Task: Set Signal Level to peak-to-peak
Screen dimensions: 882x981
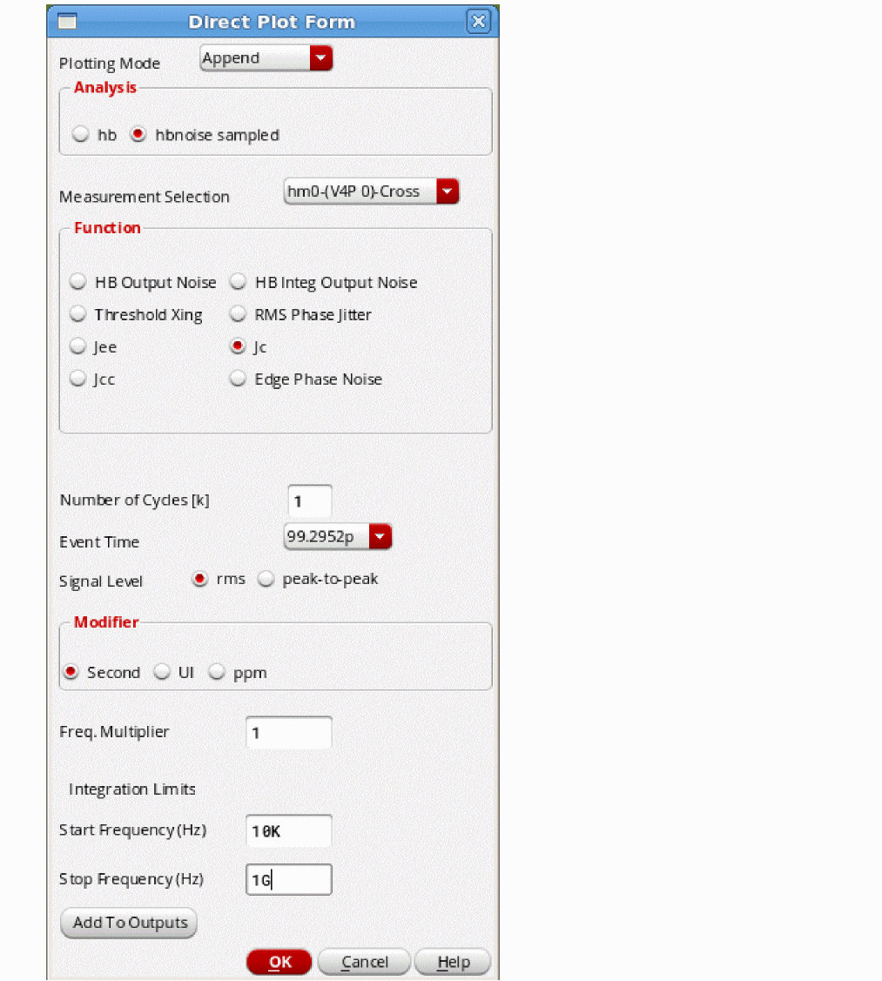Action: [x=266, y=580]
